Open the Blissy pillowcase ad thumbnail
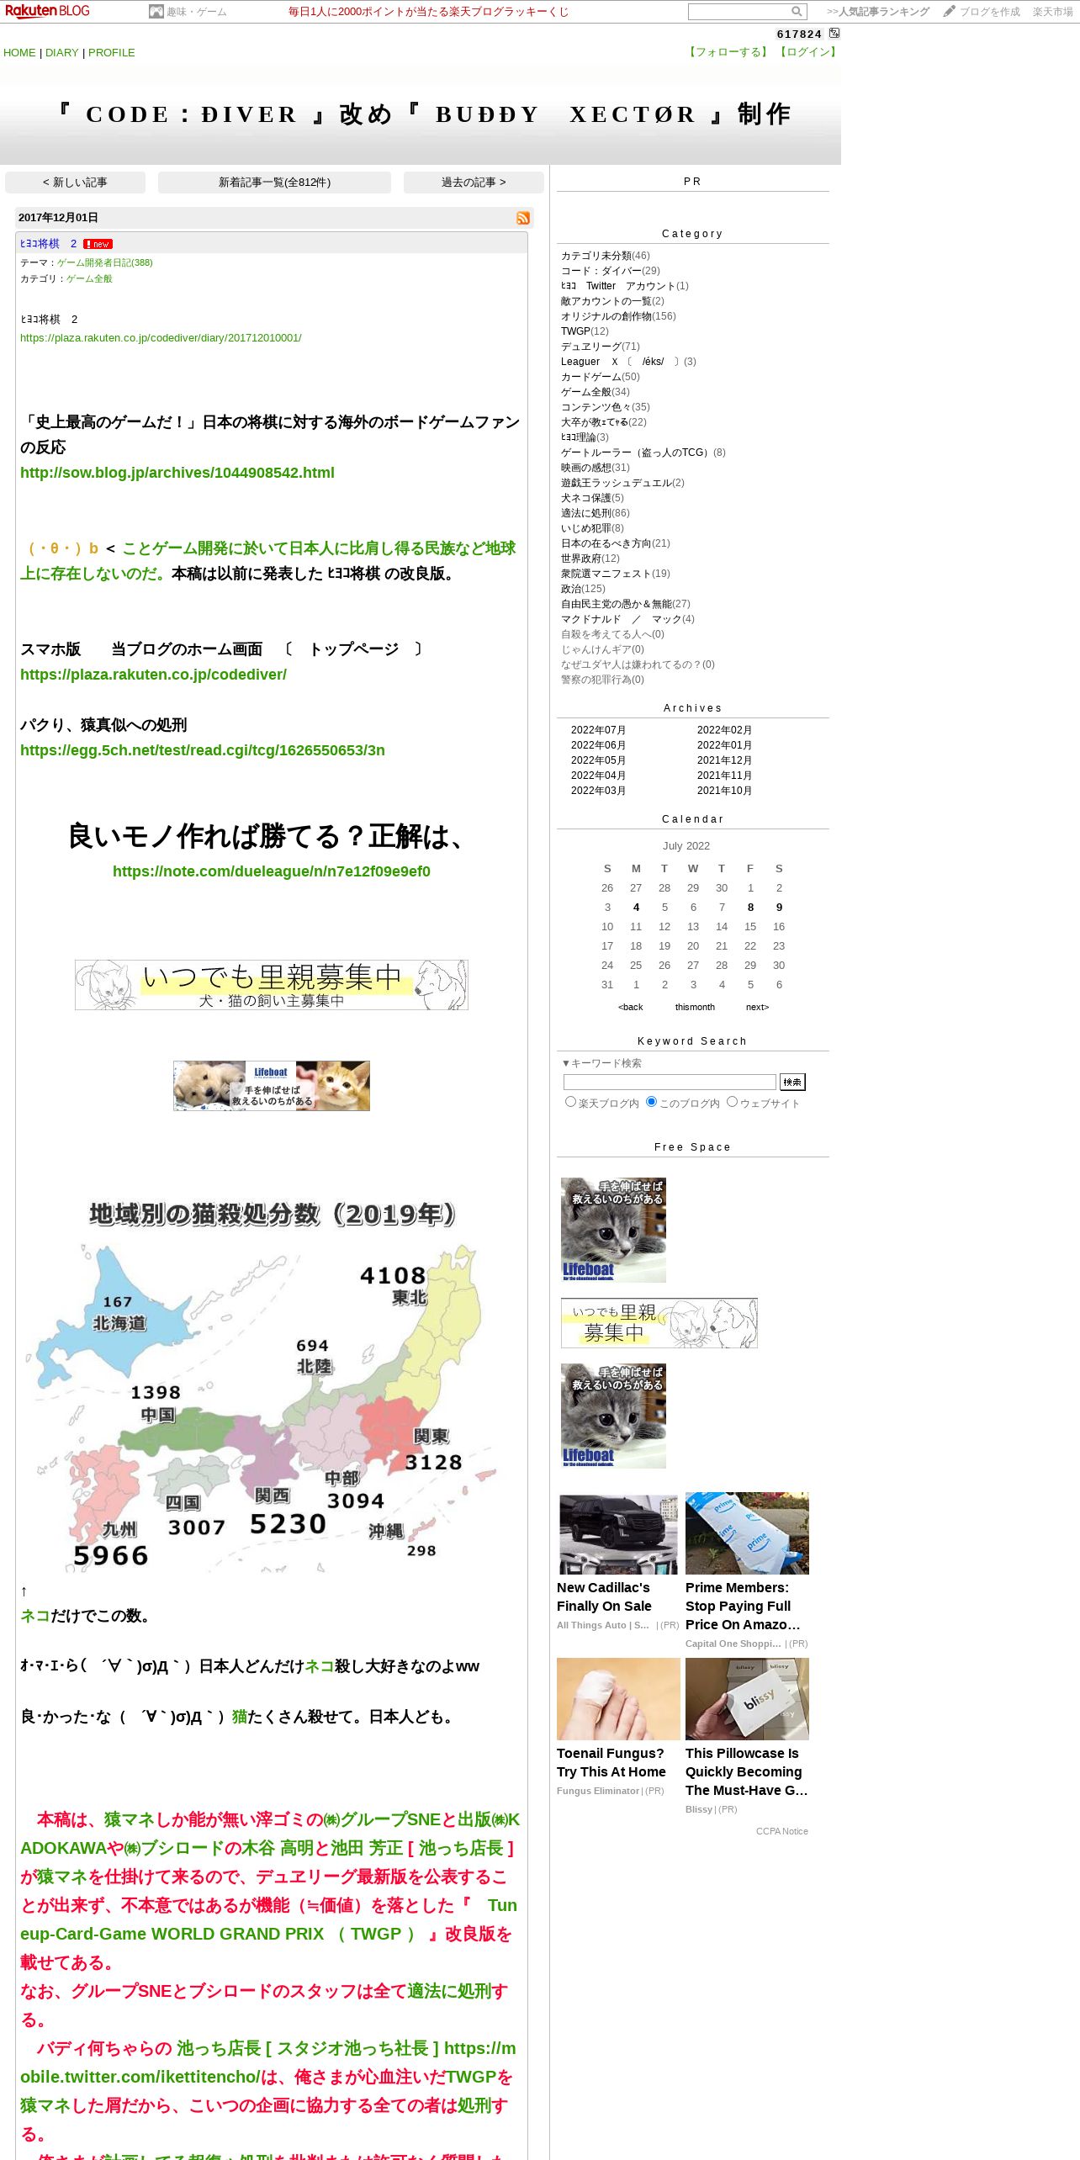This screenshot has width=1080, height=2160. tap(747, 1699)
